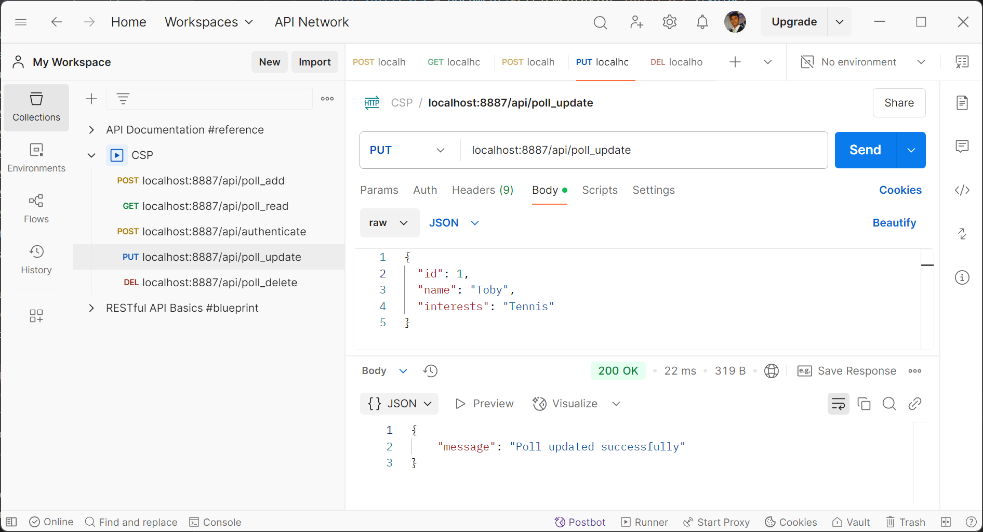The image size is (983, 532).
Task: Open the Flows sidebar section
Action: pos(36,208)
